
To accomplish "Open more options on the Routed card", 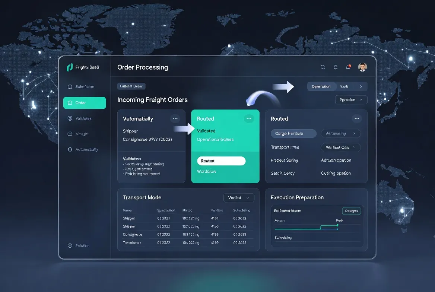I will tap(249, 118).
